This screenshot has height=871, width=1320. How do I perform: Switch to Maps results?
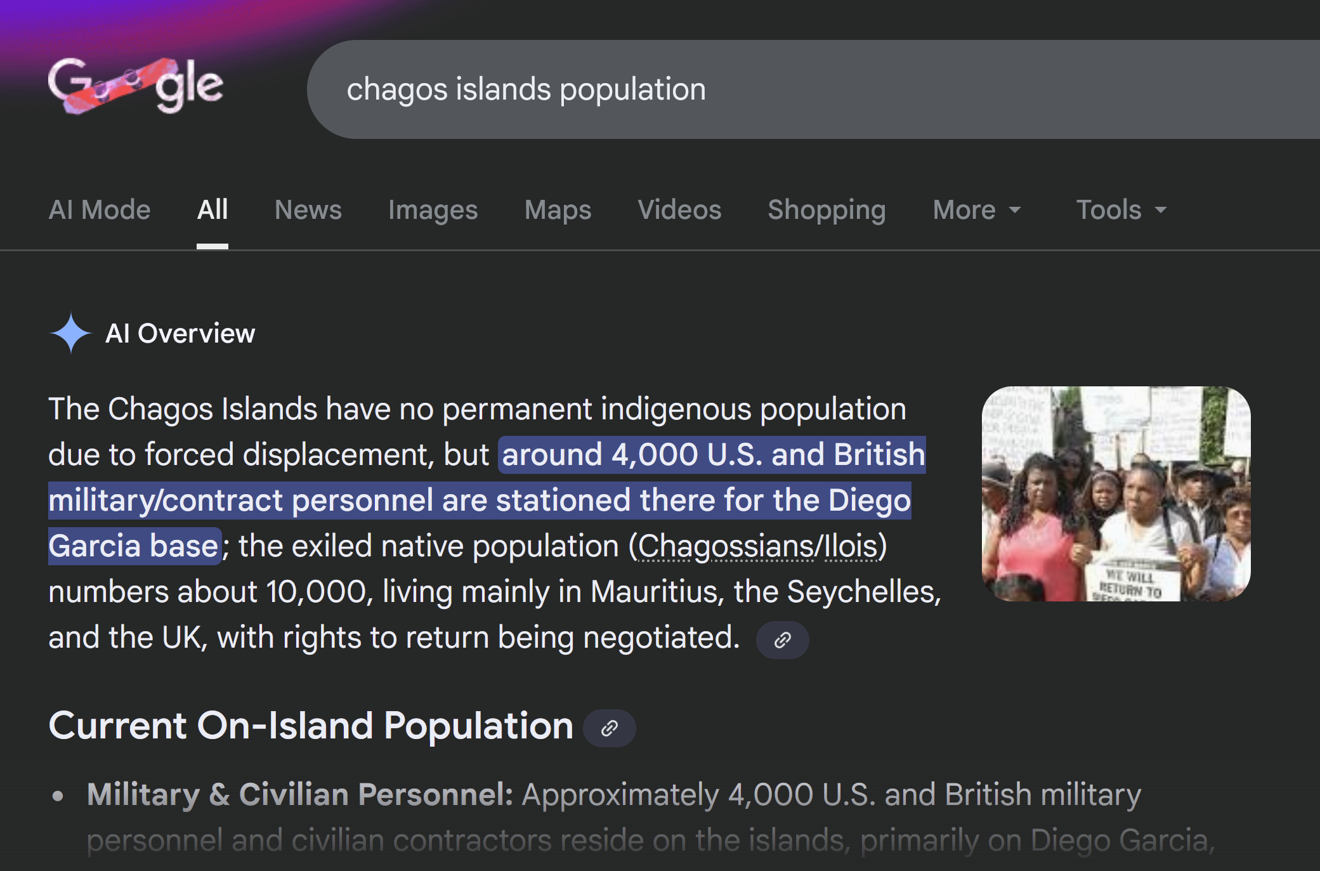[558, 210]
